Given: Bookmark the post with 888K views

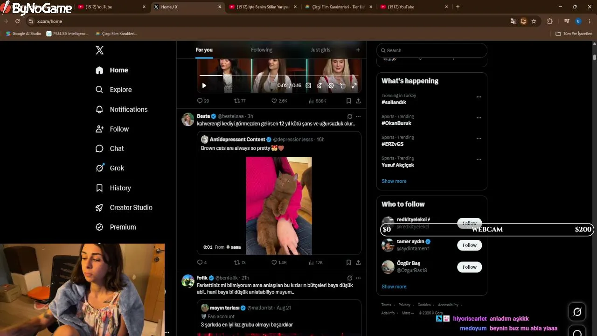Looking at the screenshot, I should click(x=348, y=101).
